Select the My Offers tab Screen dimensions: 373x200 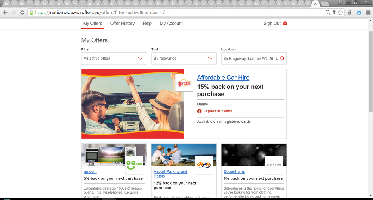point(93,23)
